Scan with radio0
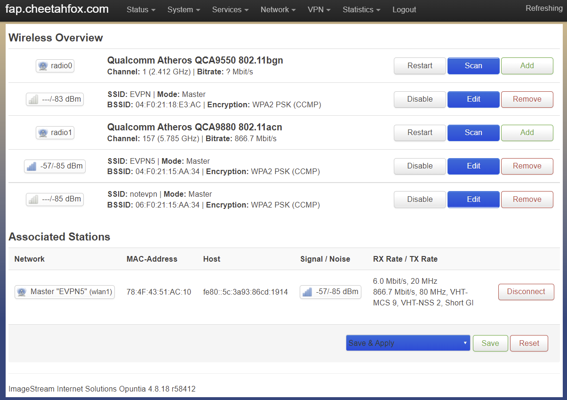Screen dimensions: 567x400 [x=473, y=66]
